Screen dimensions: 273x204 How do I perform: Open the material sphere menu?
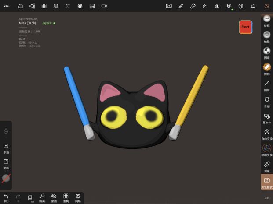(x=56, y=6)
